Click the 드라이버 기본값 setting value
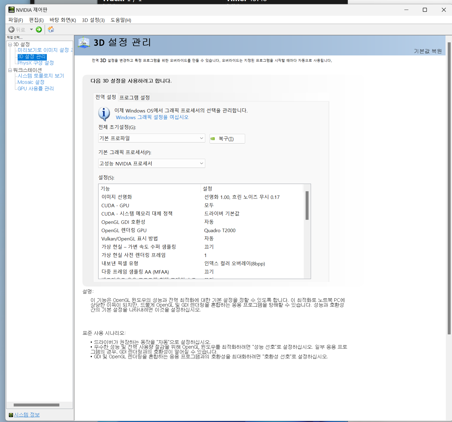Viewport: 452px width, 422px height. [x=222, y=214]
